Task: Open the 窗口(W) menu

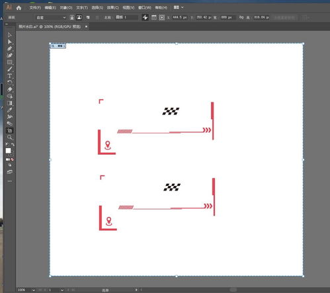Action: (x=145, y=8)
